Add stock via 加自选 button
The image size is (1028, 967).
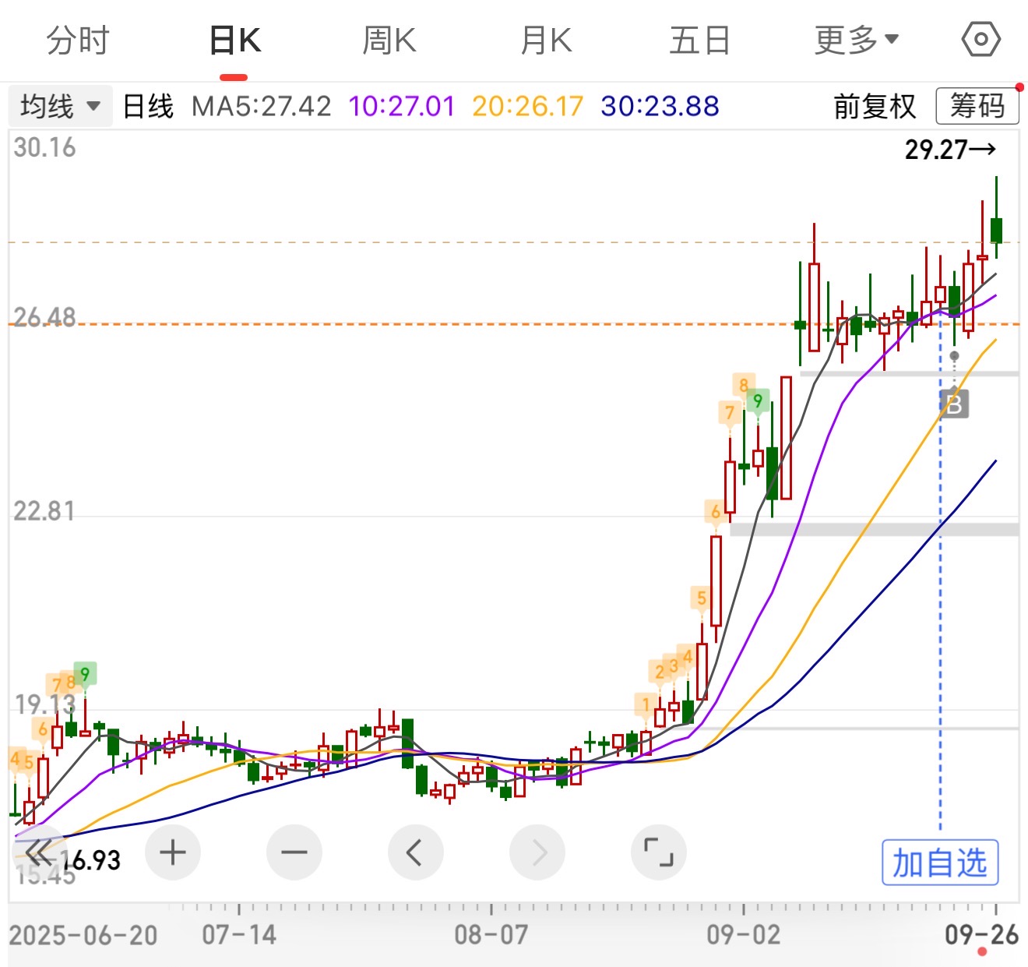940,863
